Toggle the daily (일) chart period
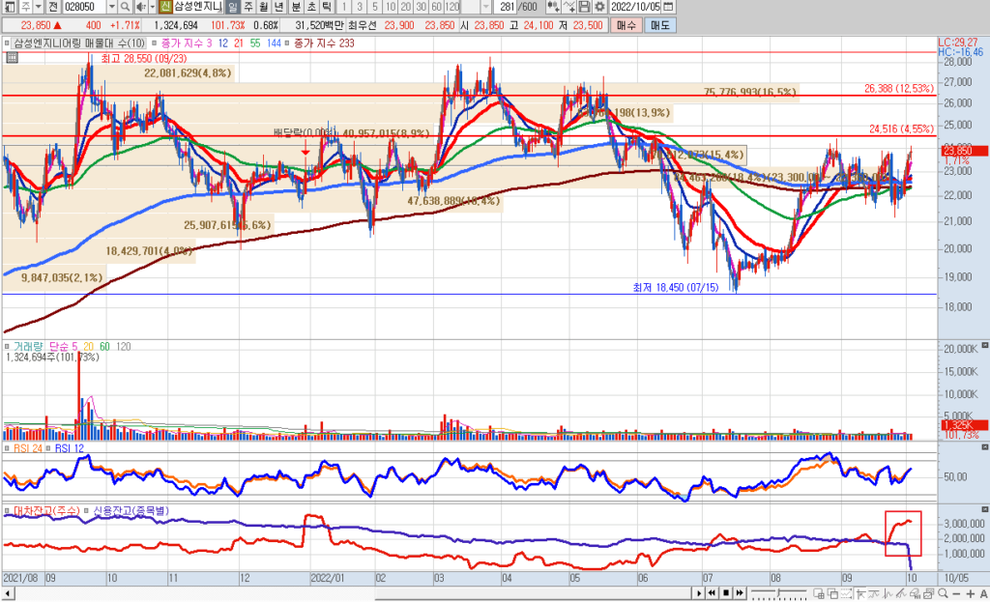The height and width of the screenshot is (602, 990). [234, 7]
